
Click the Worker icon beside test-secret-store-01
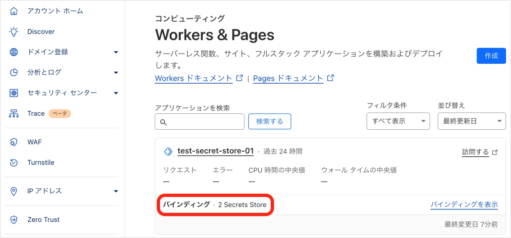168,151
